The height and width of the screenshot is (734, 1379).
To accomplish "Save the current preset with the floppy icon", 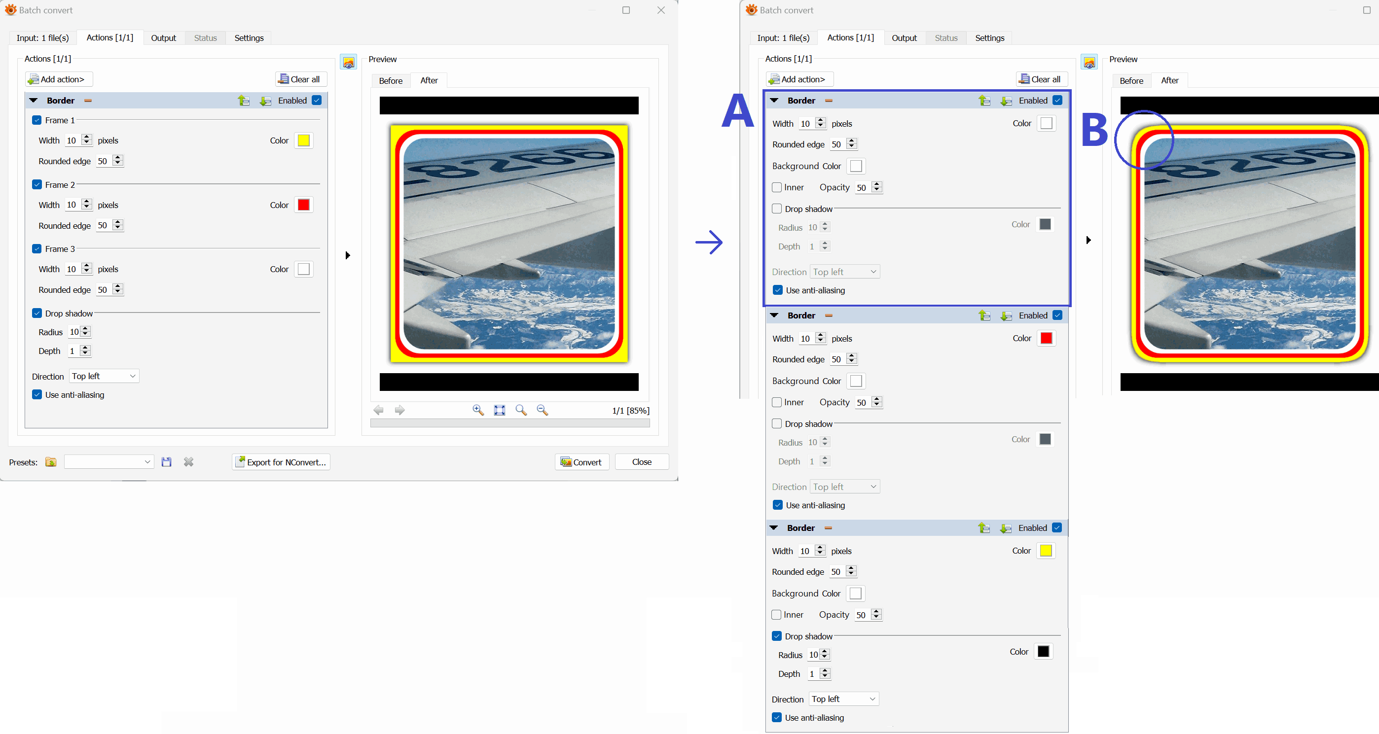I will (x=167, y=462).
